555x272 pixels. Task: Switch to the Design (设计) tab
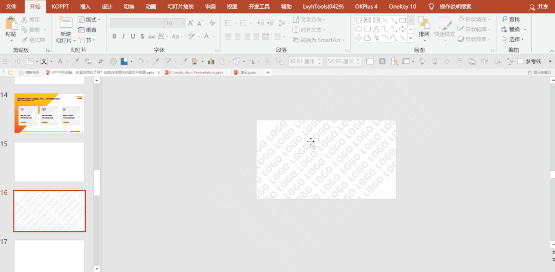[108, 7]
